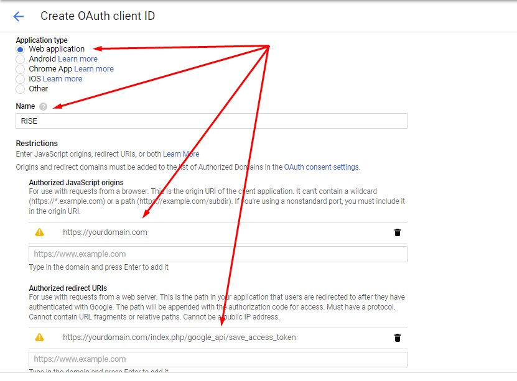The width and height of the screenshot is (517, 381).
Task: Select Web application radio button
Action: (20, 49)
